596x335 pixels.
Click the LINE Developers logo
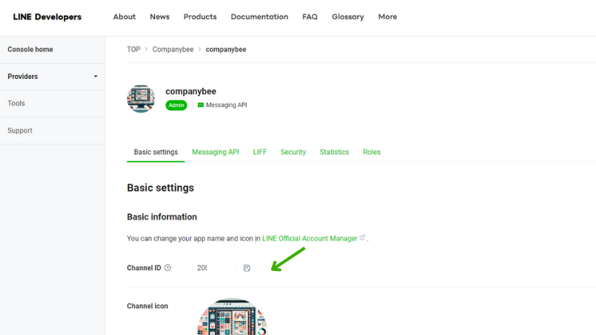click(x=47, y=16)
